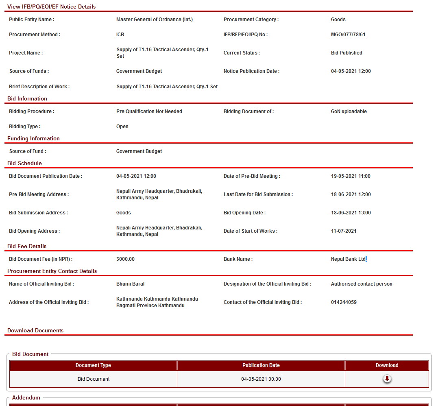
Task: Click the Download Documents section heading
Action: click(35, 331)
